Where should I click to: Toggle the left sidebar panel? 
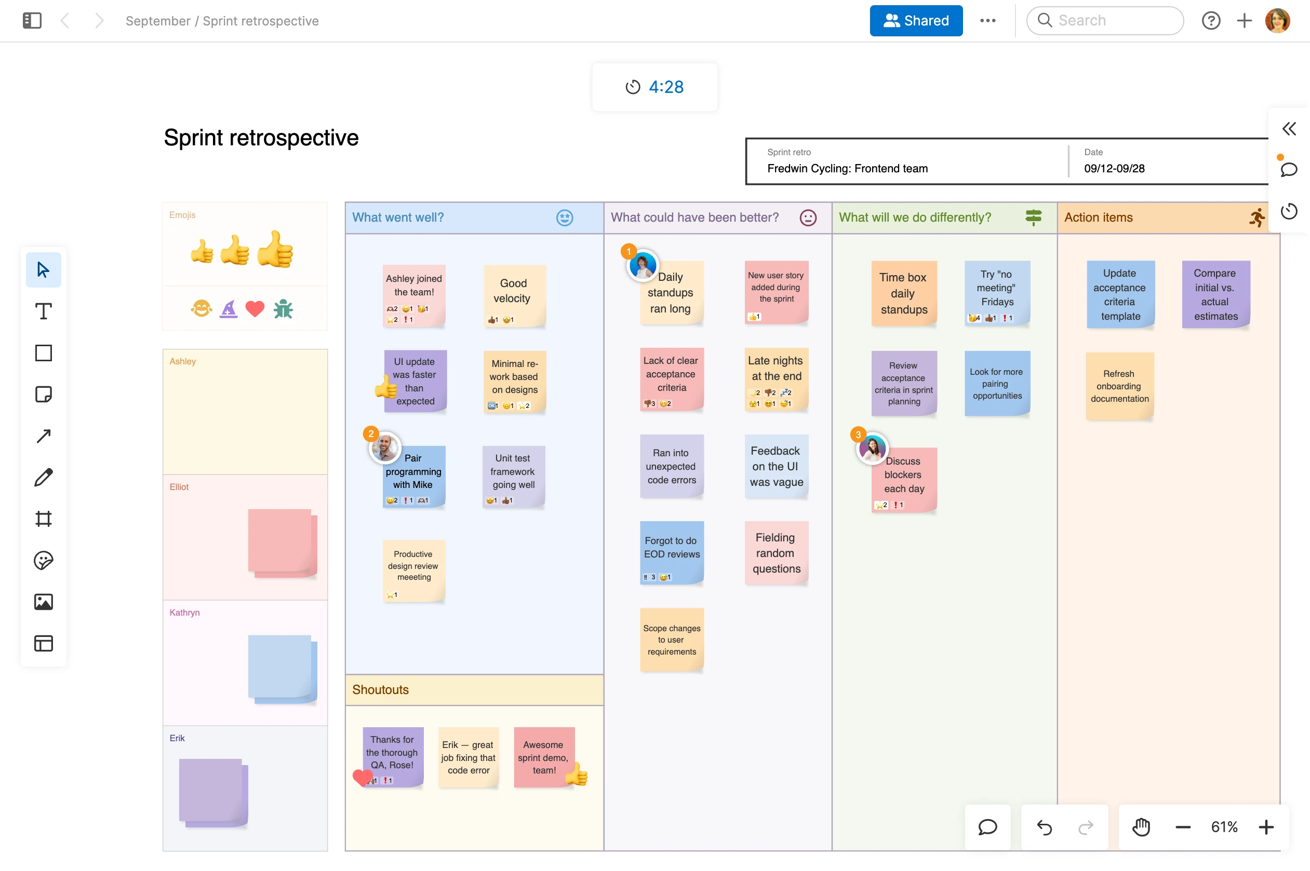pyautogui.click(x=32, y=21)
